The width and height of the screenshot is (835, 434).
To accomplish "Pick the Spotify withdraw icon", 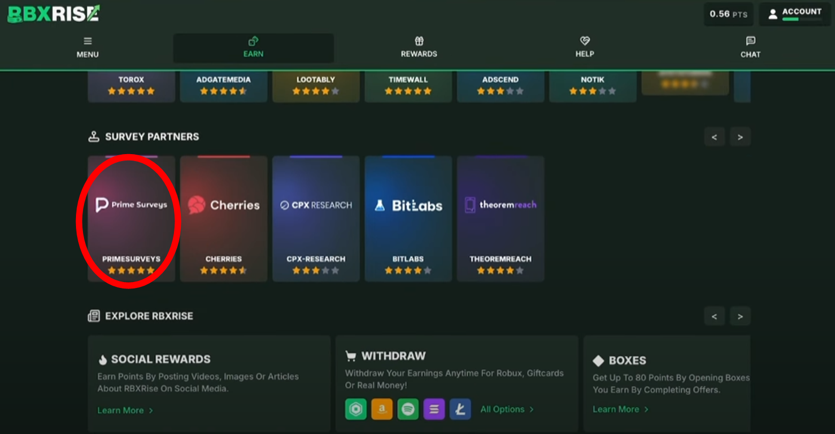I will (x=408, y=409).
